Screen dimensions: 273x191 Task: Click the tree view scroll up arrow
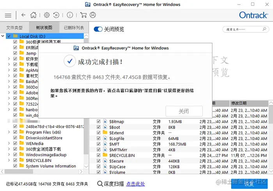pos(86,36)
